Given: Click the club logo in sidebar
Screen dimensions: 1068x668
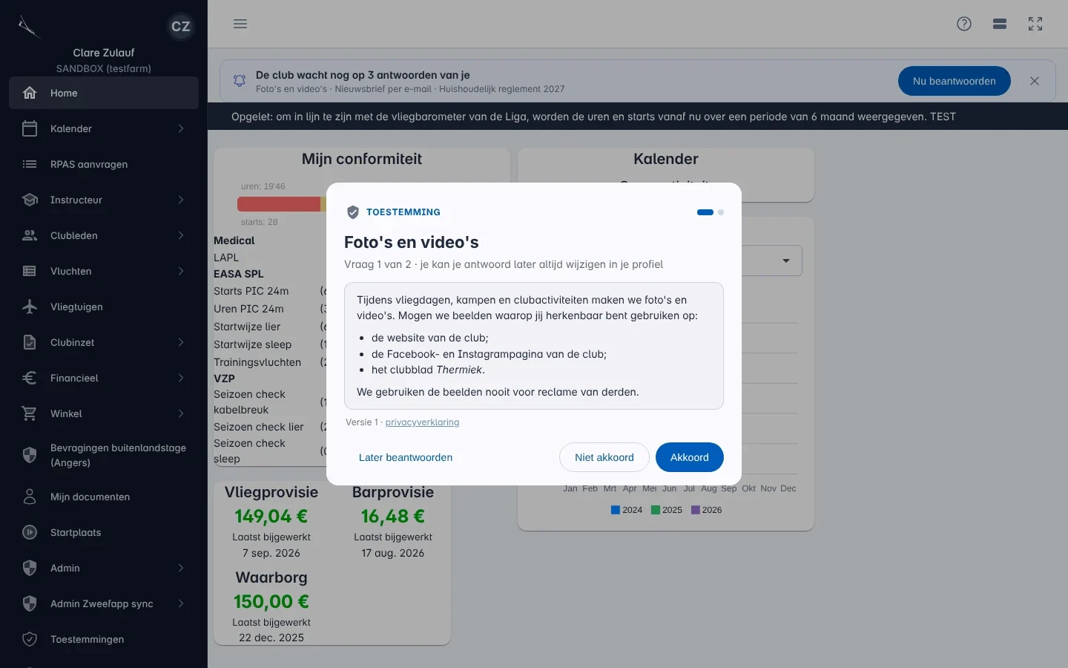Looking at the screenshot, I should click(28, 27).
